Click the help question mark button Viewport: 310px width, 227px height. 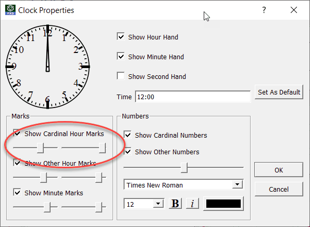[x=264, y=10]
